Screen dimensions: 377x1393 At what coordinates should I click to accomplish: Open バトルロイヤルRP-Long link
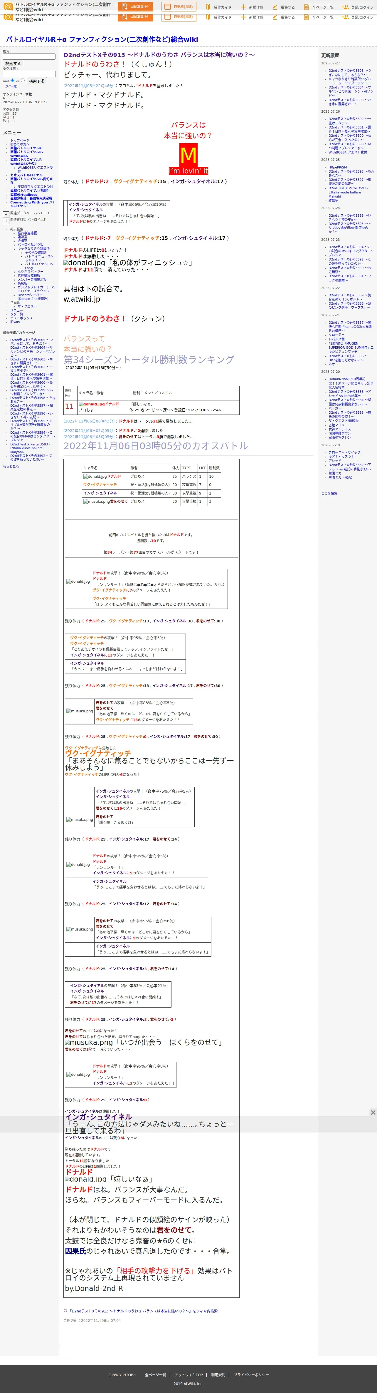coord(39,265)
